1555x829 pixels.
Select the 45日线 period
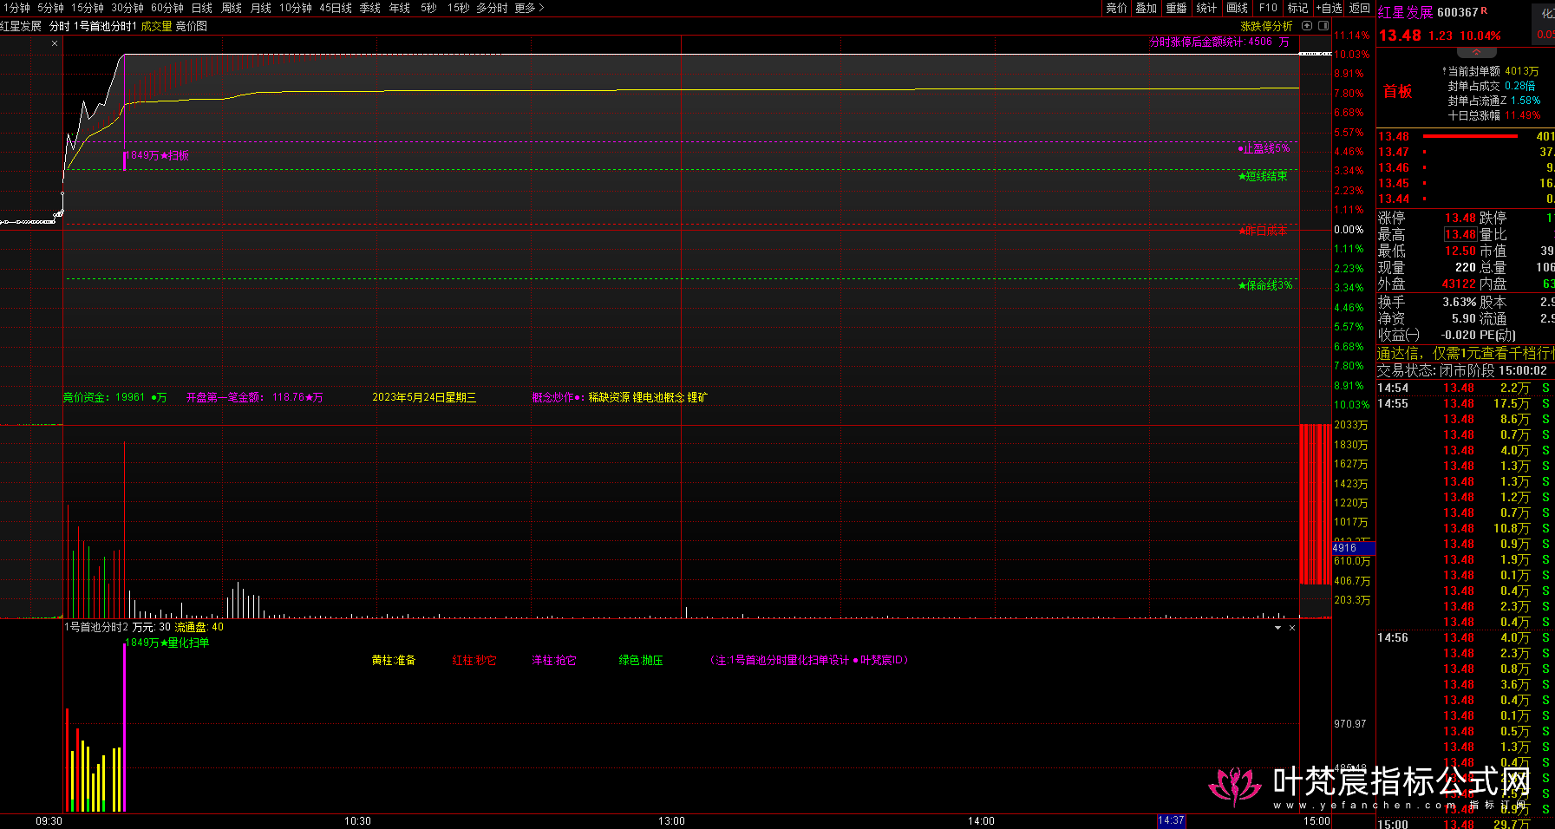coord(336,8)
